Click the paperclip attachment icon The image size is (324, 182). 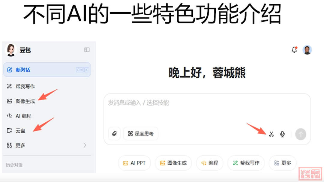click(114, 134)
